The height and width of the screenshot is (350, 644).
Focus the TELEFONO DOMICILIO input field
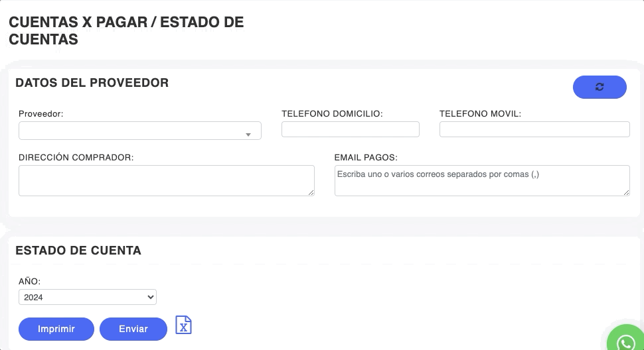351,129
